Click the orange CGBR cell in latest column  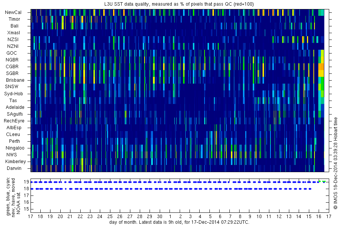click(x=321, y=66)
